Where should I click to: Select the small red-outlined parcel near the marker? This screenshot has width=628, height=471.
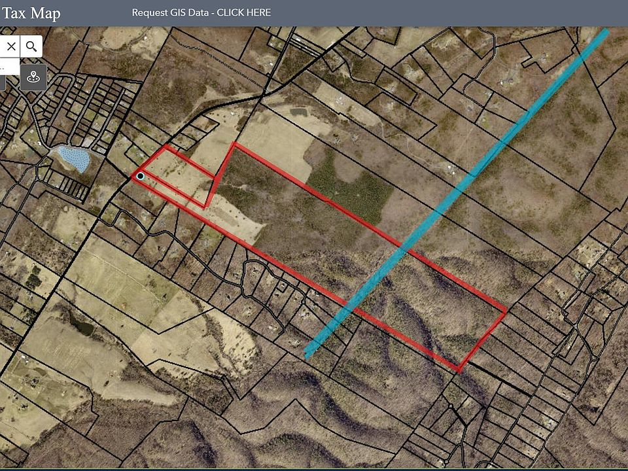tap(177, 175)
